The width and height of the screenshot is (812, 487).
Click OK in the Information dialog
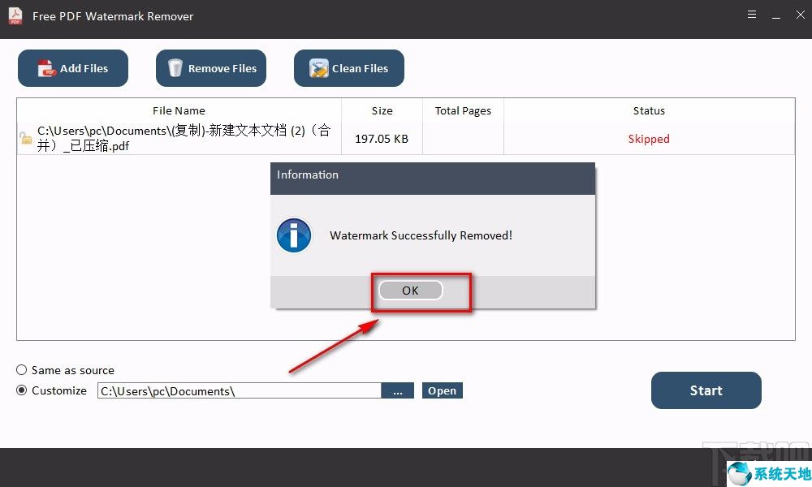click(409, 290)
